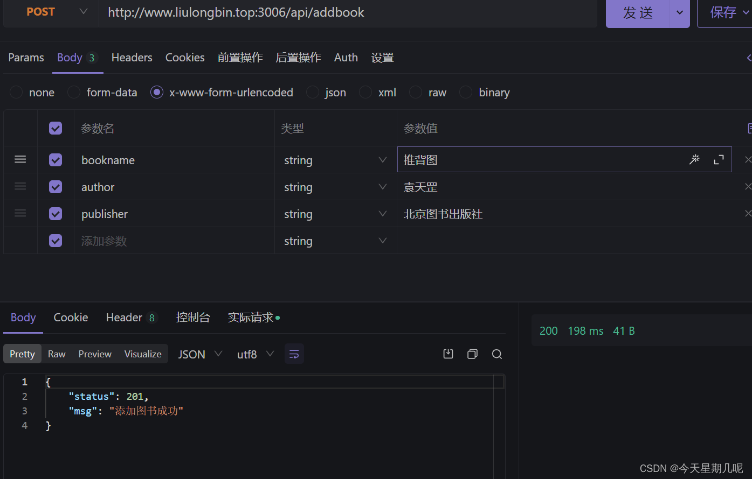Click the author row reorder handle
This screenshot has width=752, height=479.
coord(20,186)
